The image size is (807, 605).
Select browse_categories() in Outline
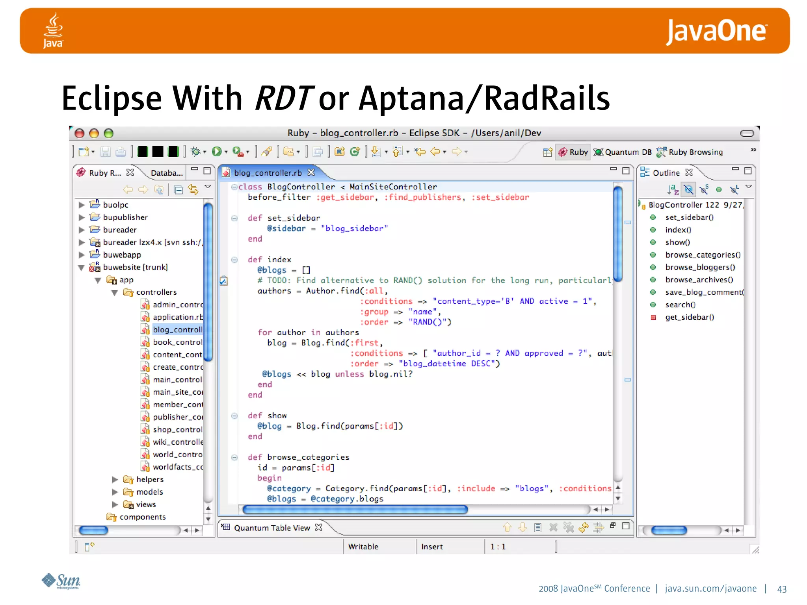click(703, 255)
